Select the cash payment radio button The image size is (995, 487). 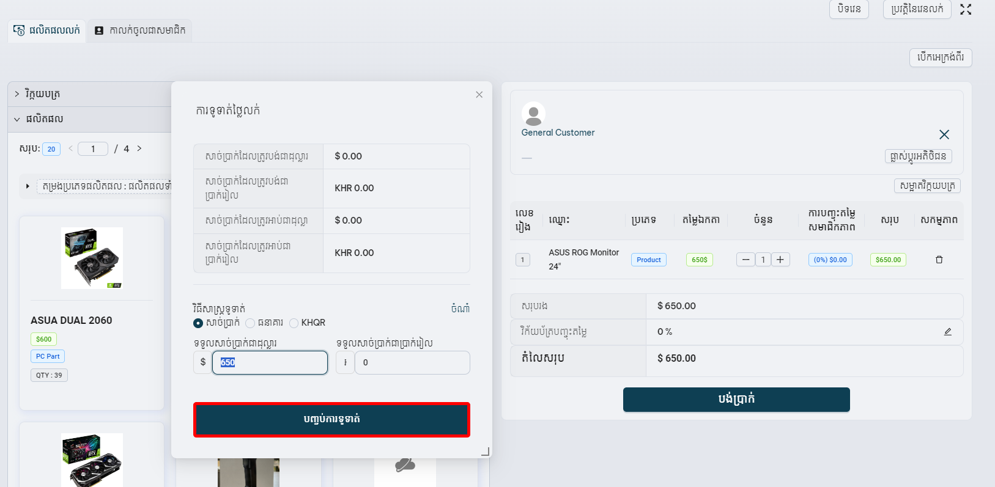198,323
